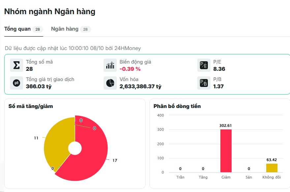The width and height of the screenshot is (290, 192).
Task: Click the 400 y-axis label
Action: pyautogui.click(x=161, y=115)
